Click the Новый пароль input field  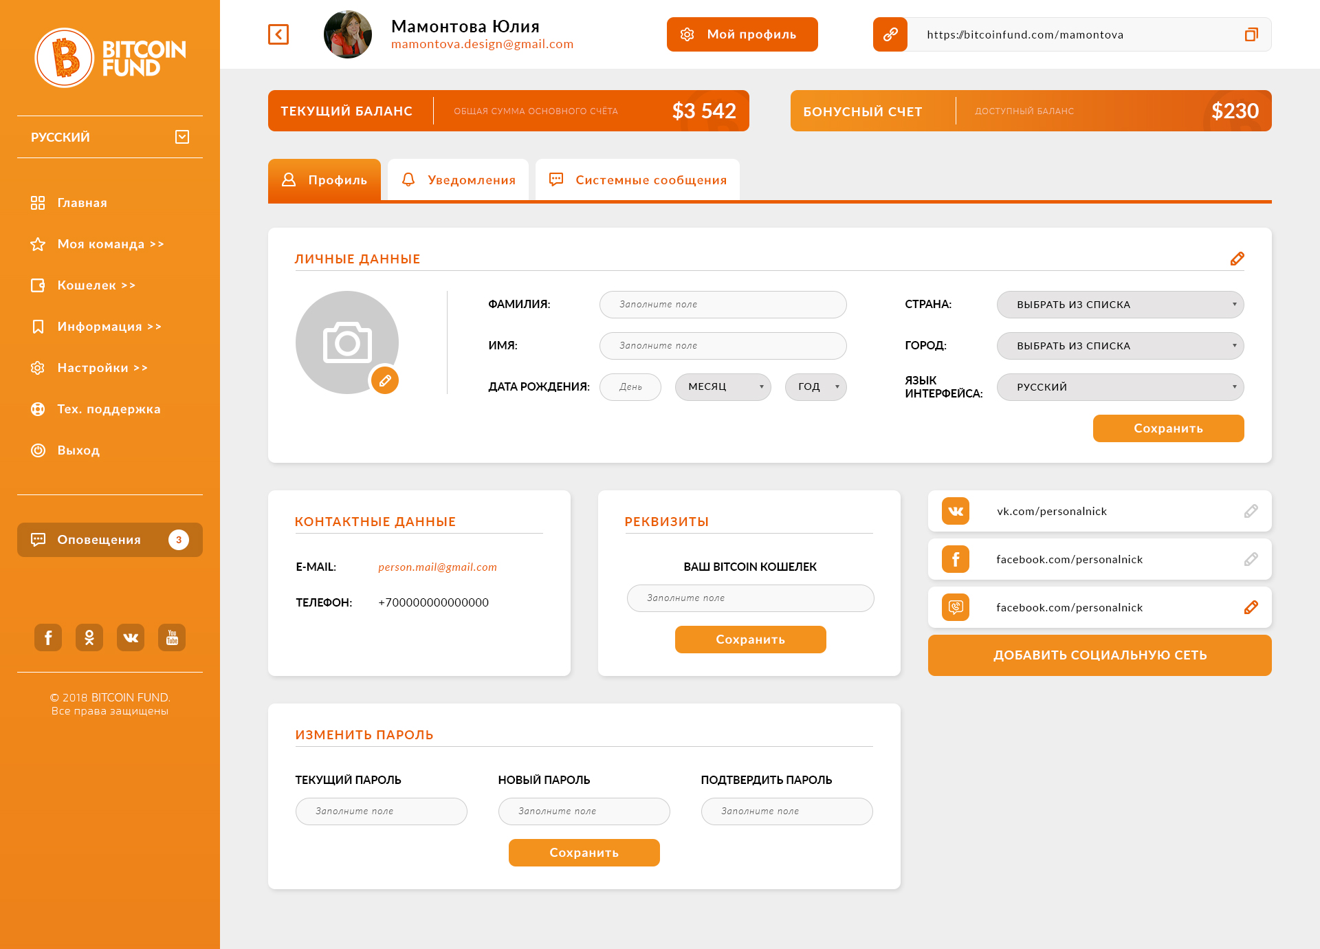click(x=584, y=811)
